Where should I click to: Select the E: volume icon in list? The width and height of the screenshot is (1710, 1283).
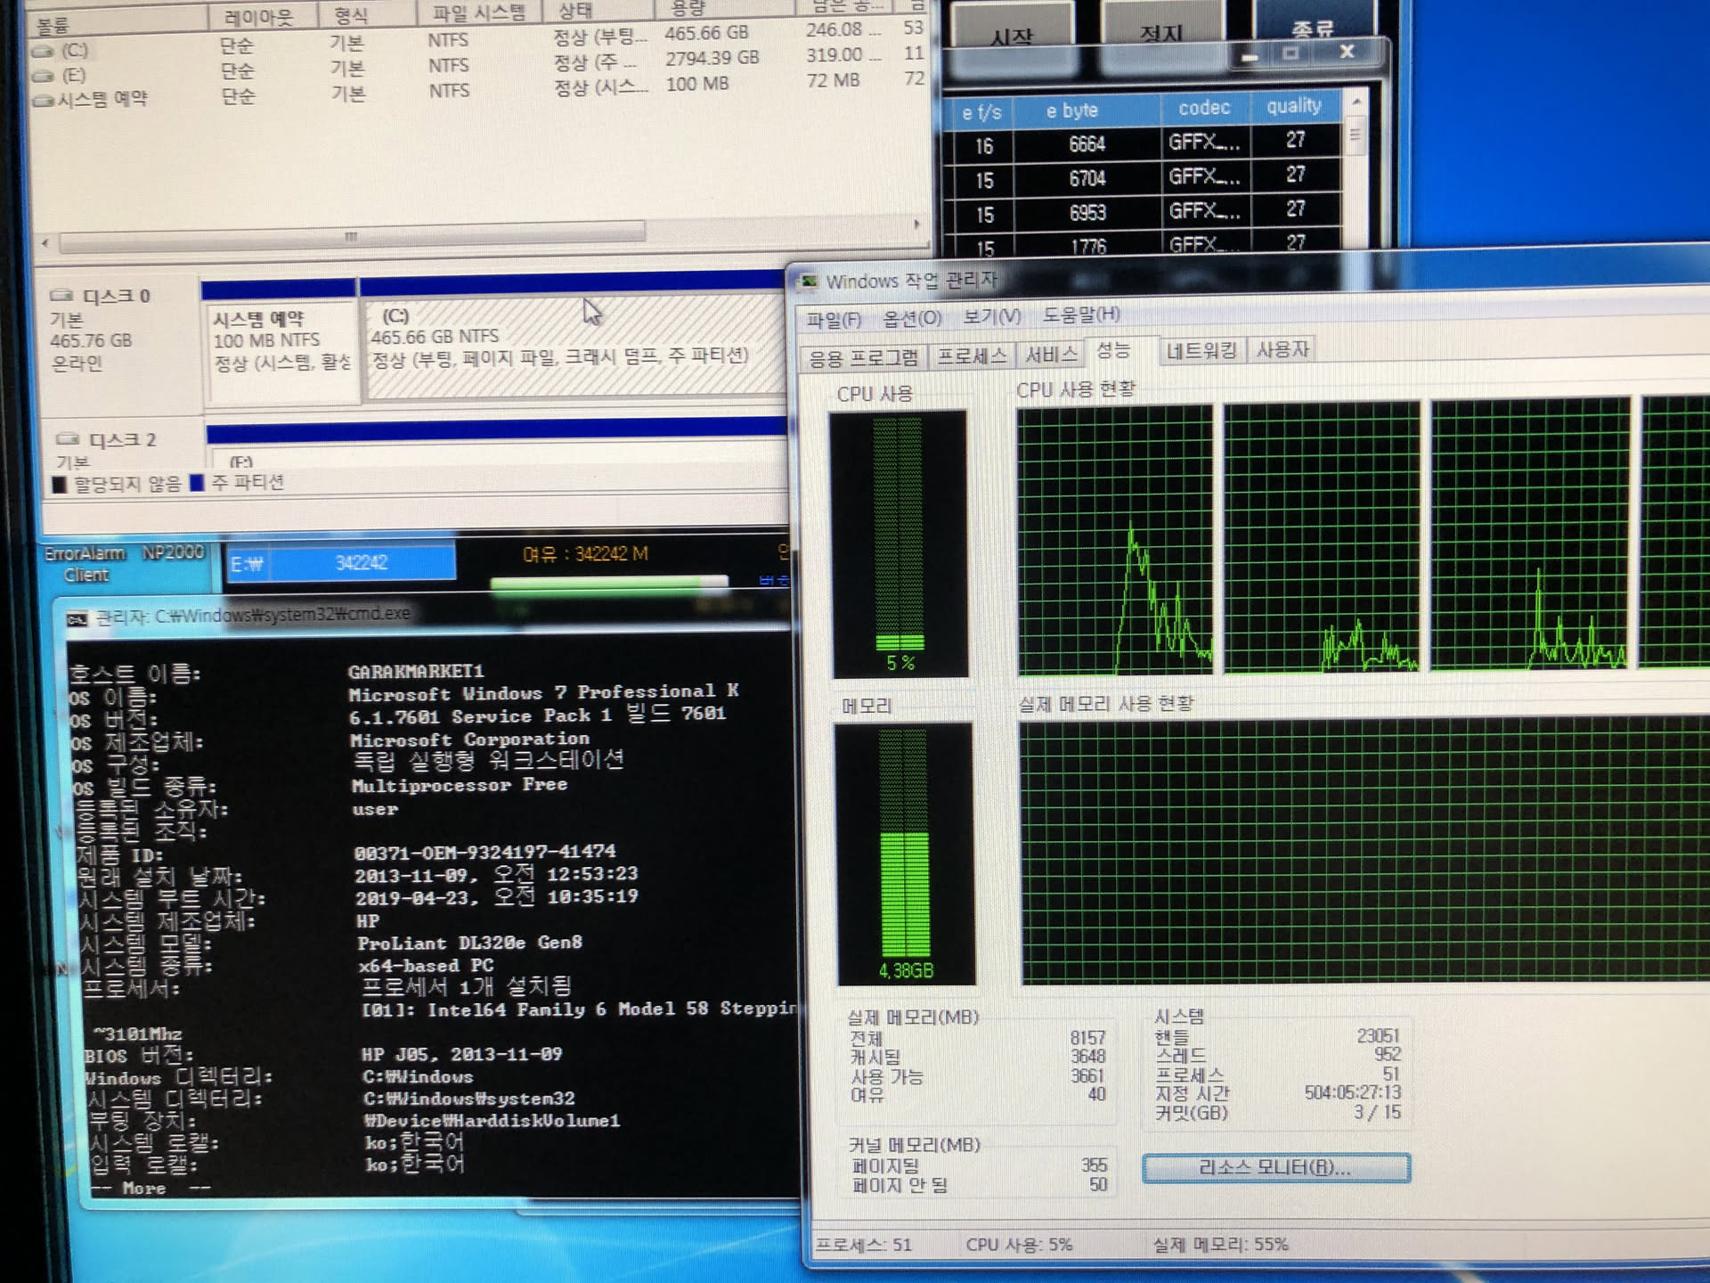click(43, 77)
